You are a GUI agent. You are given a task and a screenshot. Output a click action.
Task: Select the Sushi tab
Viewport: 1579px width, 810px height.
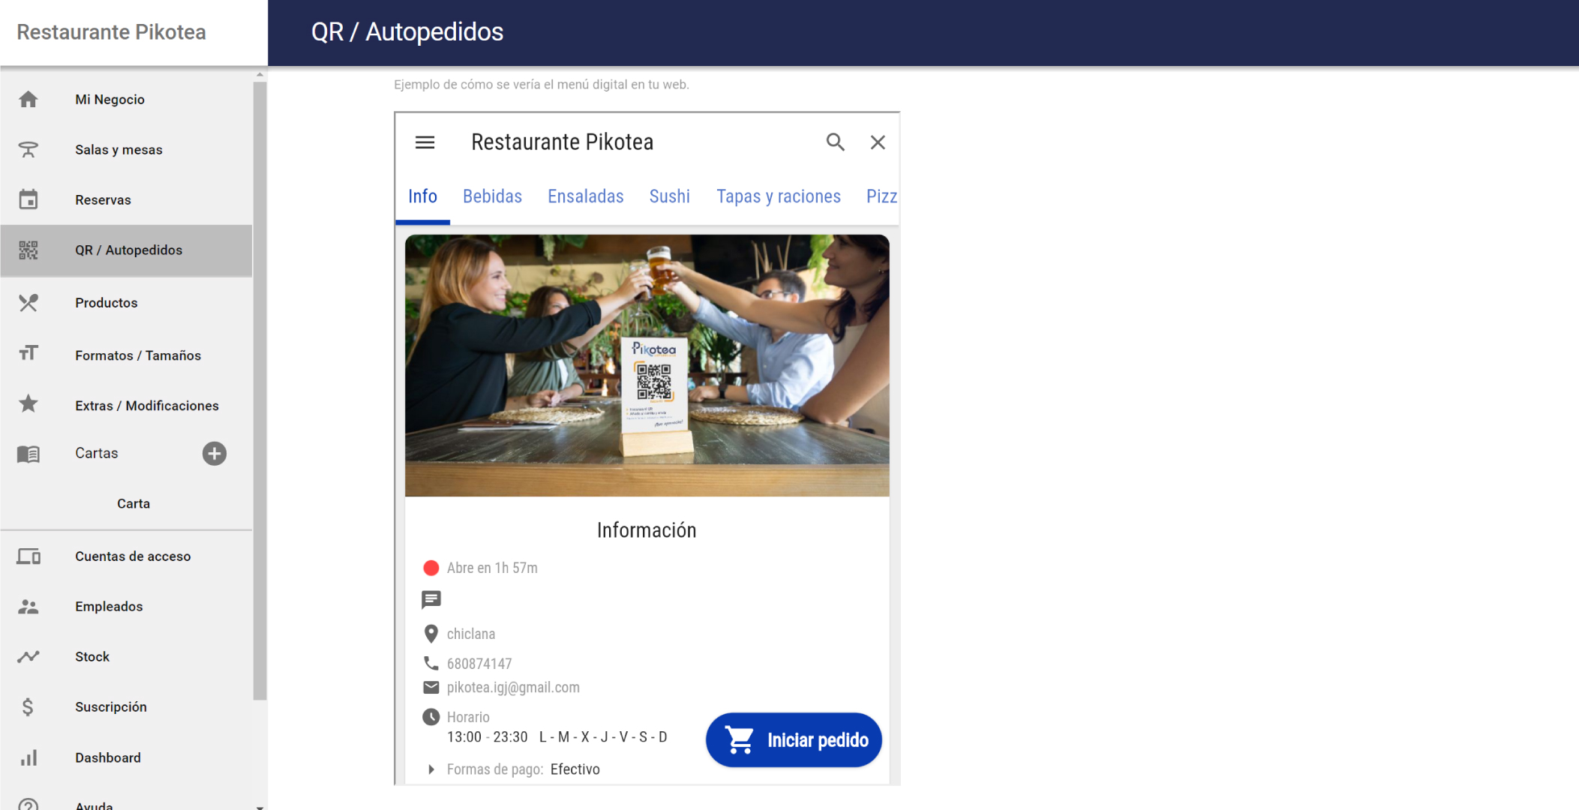669,196
